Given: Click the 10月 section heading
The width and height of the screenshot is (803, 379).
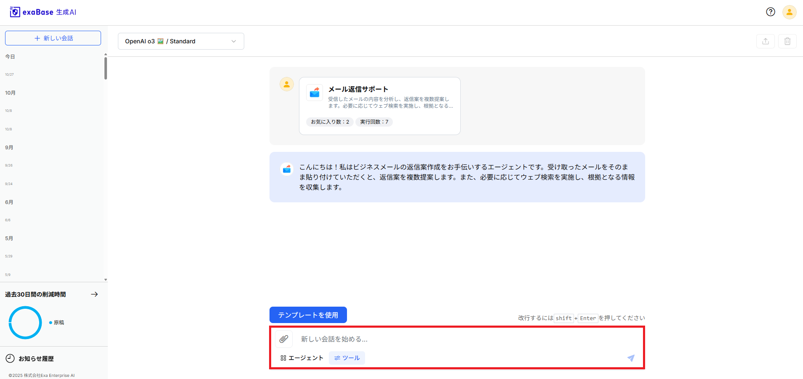Looking at the screenshot, I should (10, 93).
